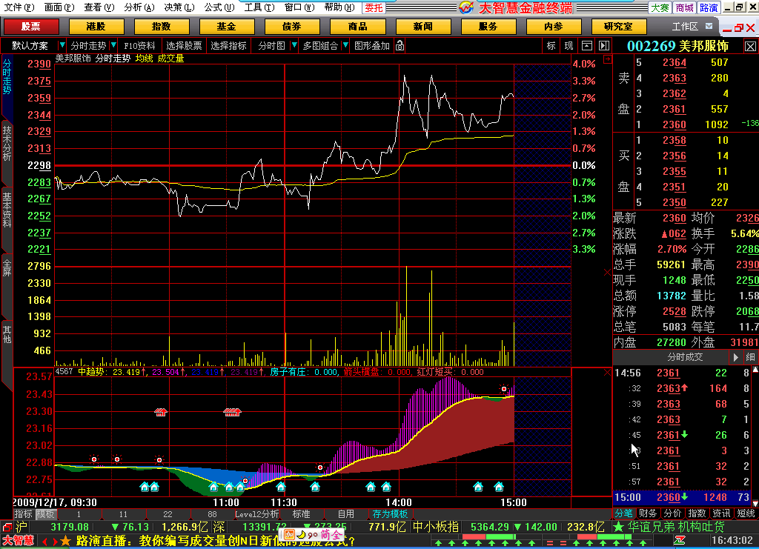Click the red arrow icon at chart corner

click(x=608, y=59)
